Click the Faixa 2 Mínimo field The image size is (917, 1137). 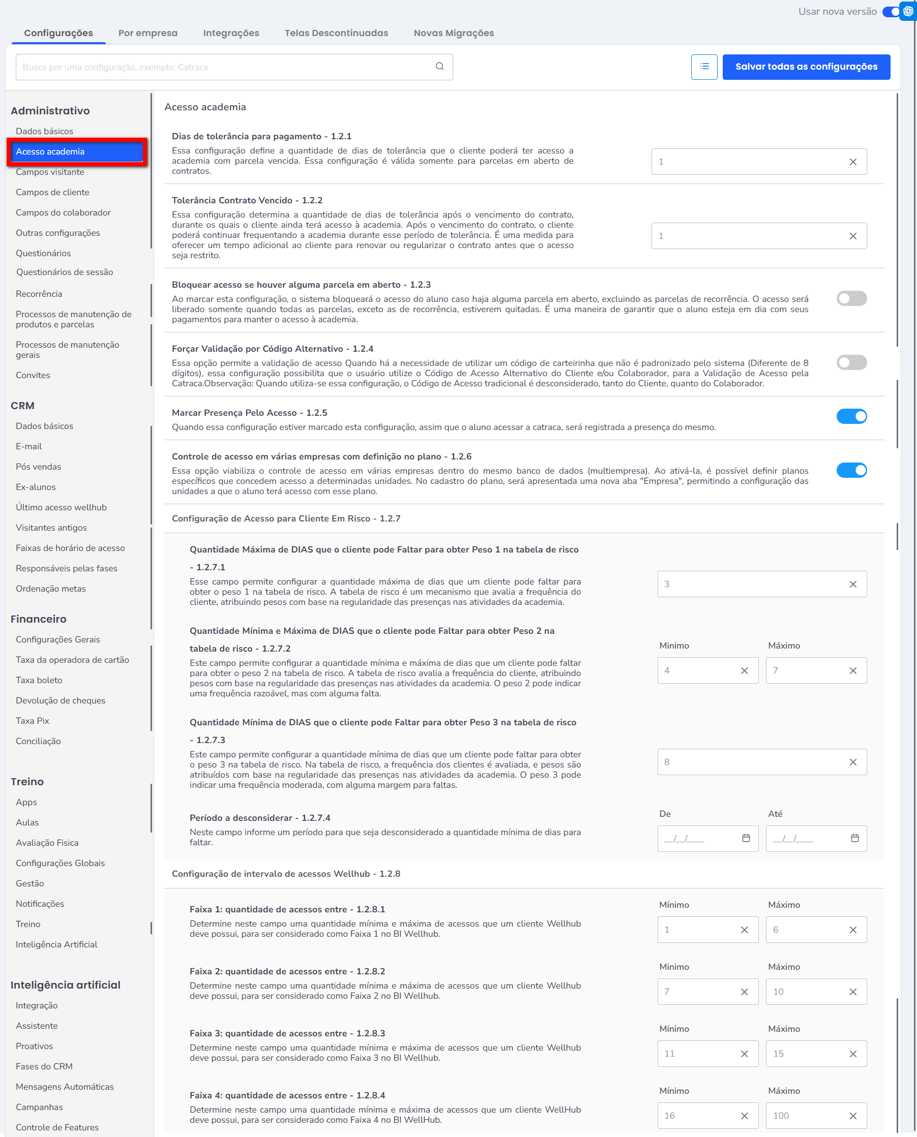tap(697, 992)
